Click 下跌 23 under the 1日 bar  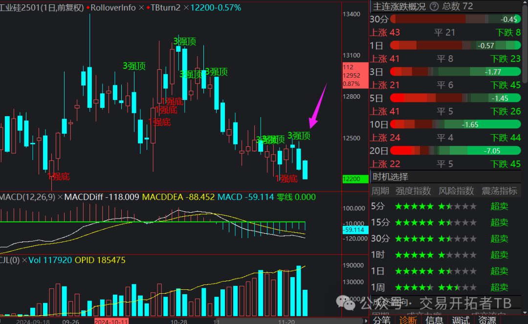pyautogui.click(x=506, y=59)
